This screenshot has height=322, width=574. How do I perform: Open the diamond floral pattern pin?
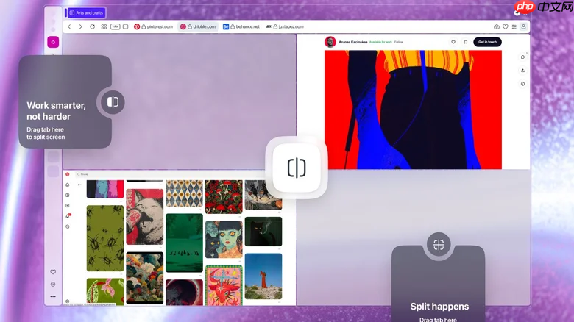184,193
